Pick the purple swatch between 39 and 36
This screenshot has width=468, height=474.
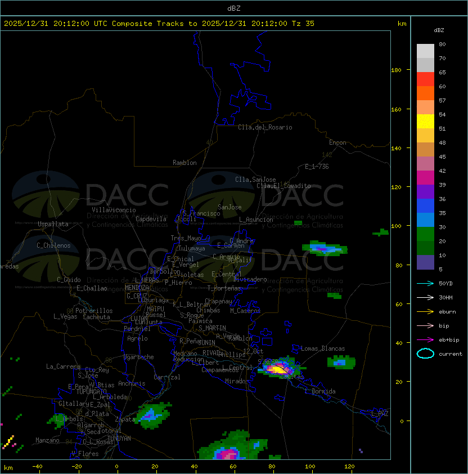click(x=425, y=191)
